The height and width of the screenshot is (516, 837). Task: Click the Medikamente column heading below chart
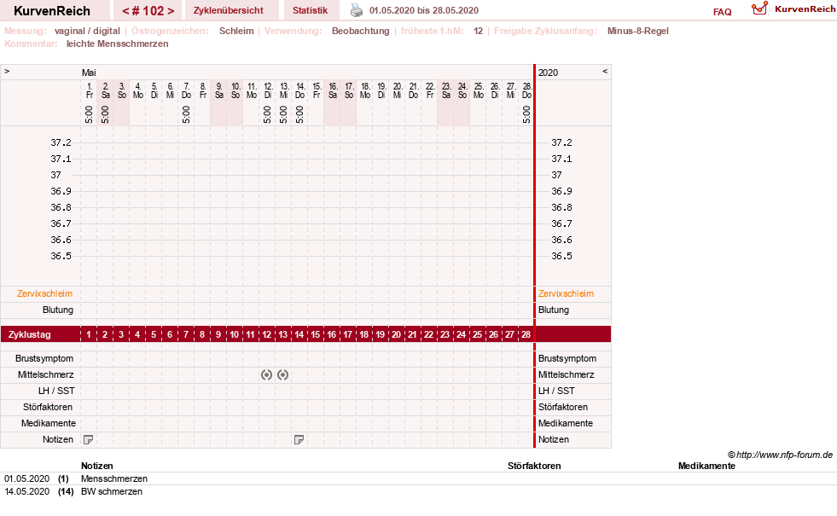point(706,466)
